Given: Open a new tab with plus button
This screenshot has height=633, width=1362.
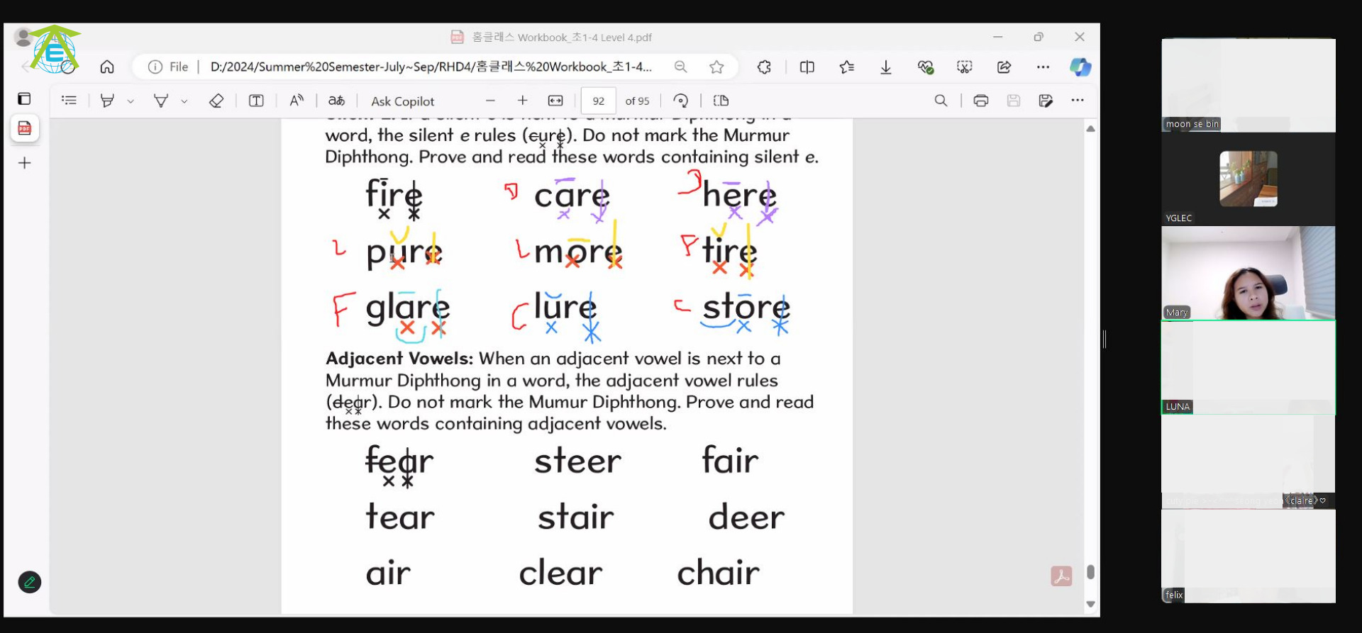Looking at the screenshot, I should pos(25,163).
